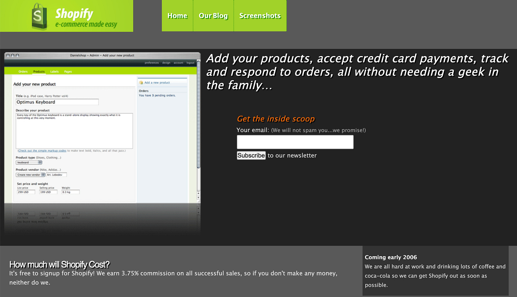
Task: Click the 'e-commerce made easy' tagline
Action: [86, 25]
